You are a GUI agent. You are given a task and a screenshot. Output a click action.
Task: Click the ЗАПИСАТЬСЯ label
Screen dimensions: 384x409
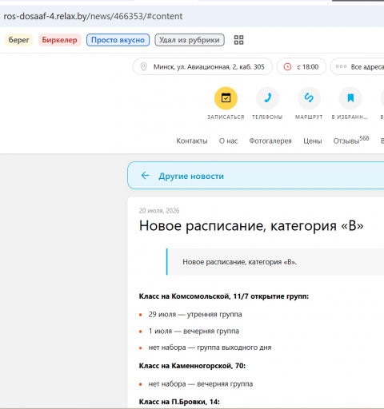(x=226, y=117)
